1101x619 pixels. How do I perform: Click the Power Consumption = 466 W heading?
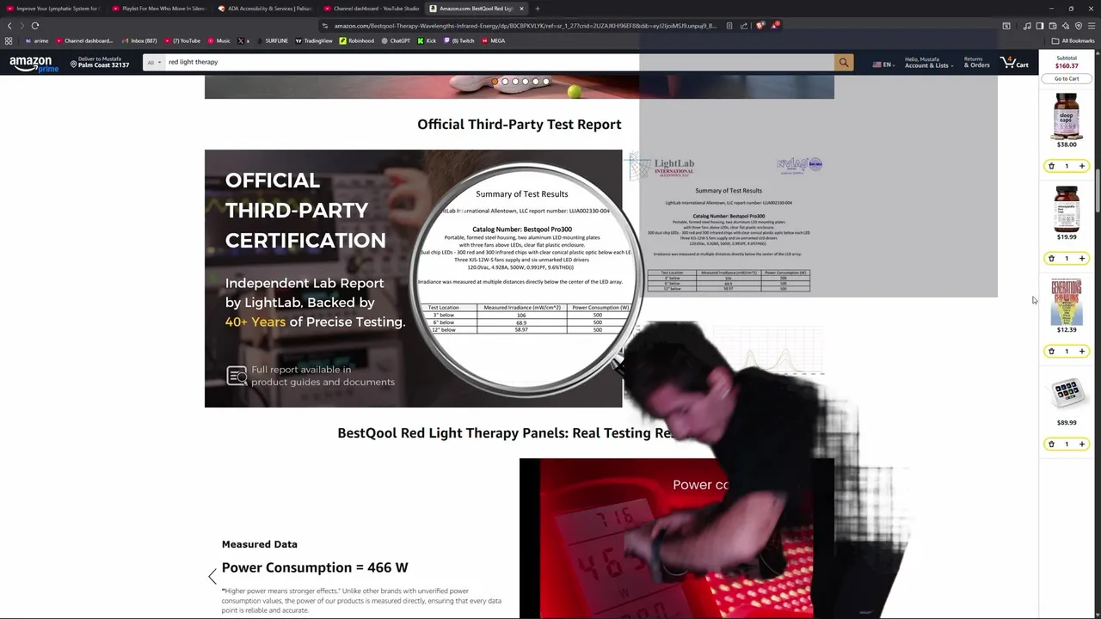pos(315,567)
